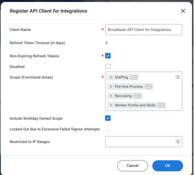This screenshot has height=175, width=194.
Task: Click the Restricted to IP Ranges label
Action: [x=30, y=142]
